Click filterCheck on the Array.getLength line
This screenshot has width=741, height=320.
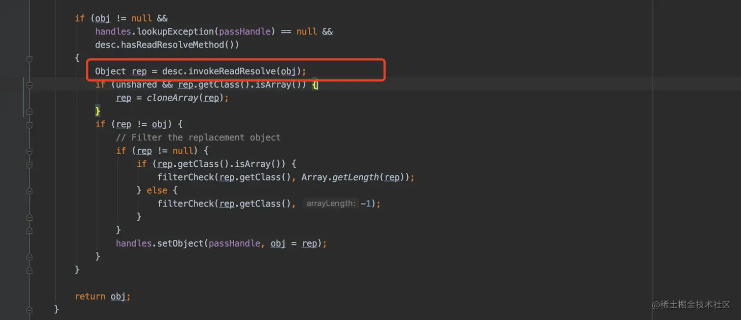[185, 177]
